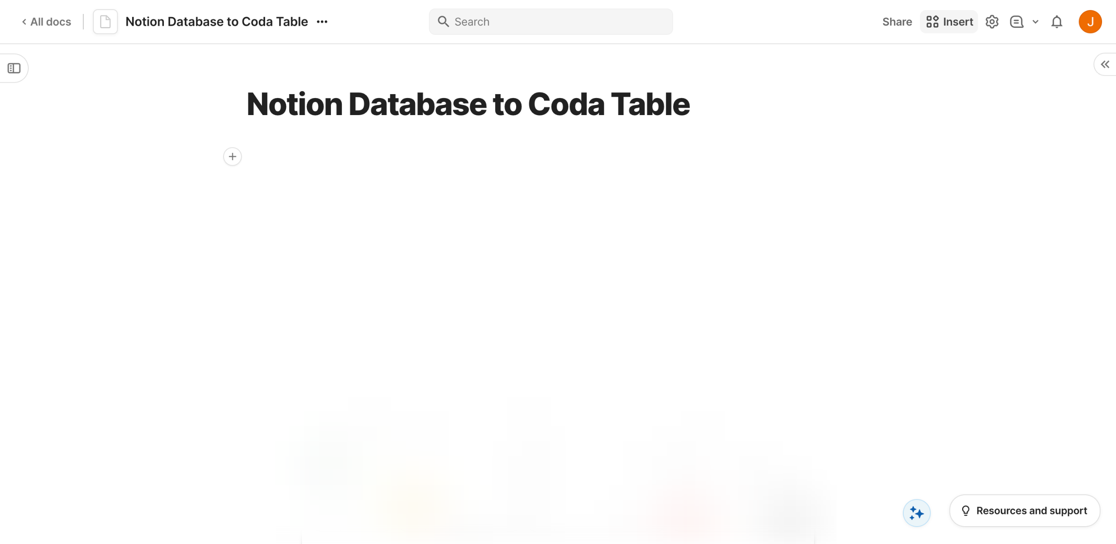Open the J user avatar
The image size is (1116, 544).
(x=1090, y=22)
